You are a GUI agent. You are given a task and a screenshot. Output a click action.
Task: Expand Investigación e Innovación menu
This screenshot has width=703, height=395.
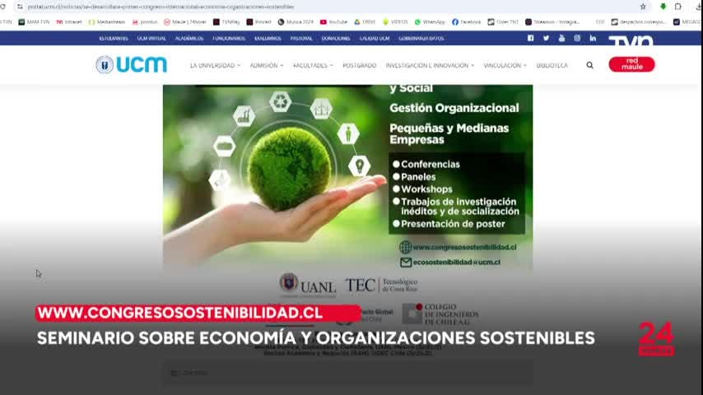coord(430,66)
